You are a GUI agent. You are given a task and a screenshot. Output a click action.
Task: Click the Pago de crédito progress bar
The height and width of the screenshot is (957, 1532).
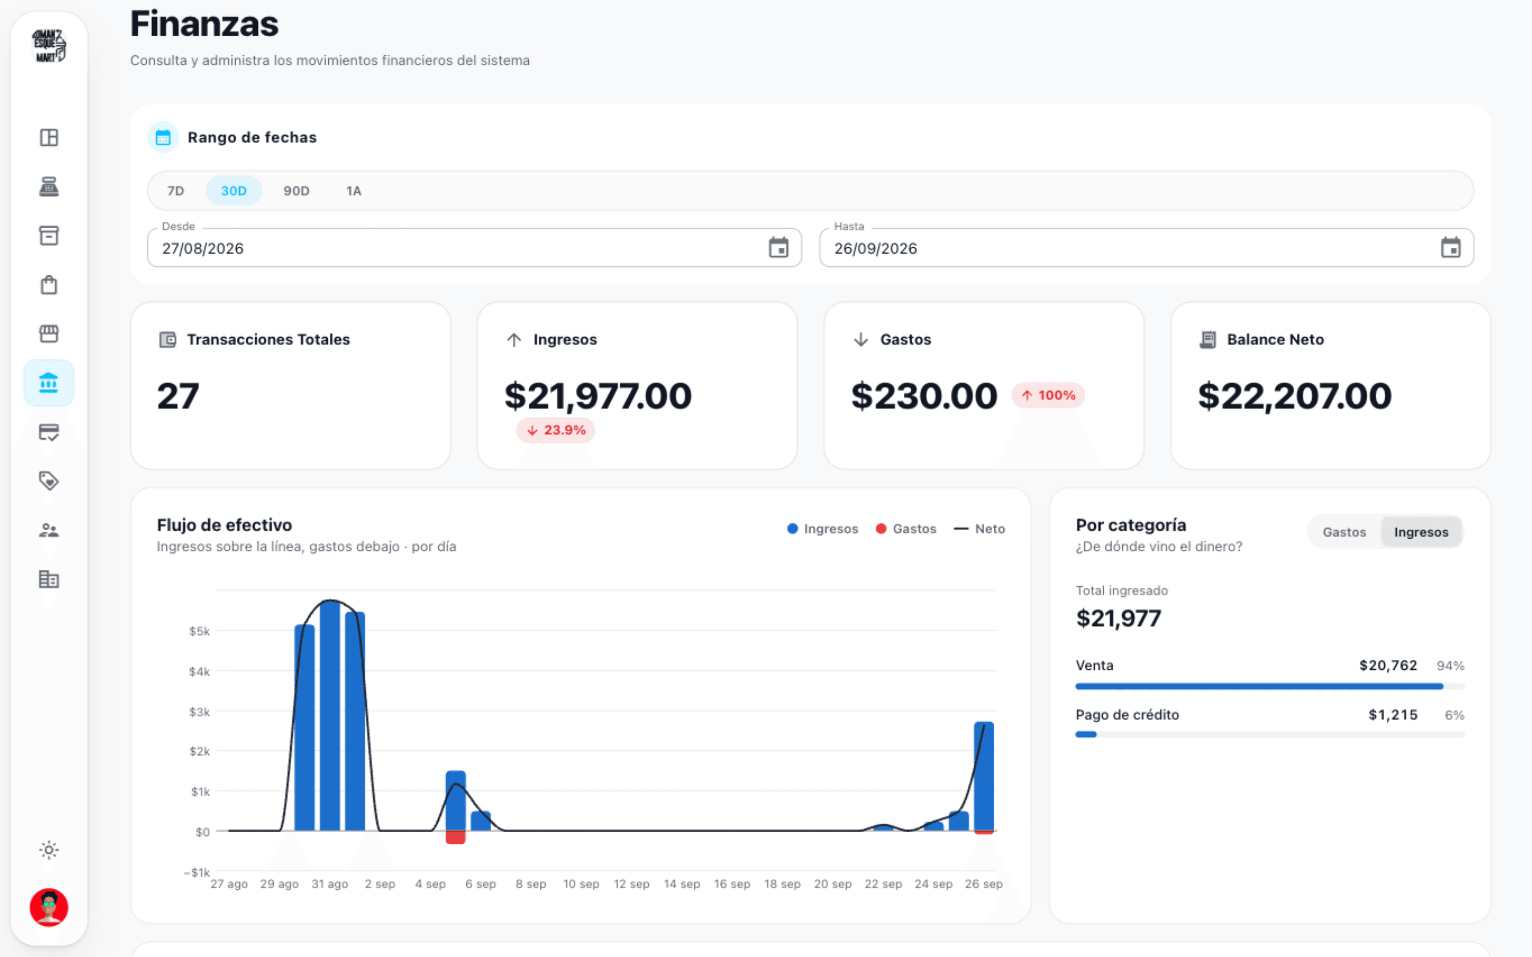(1270, 734)
